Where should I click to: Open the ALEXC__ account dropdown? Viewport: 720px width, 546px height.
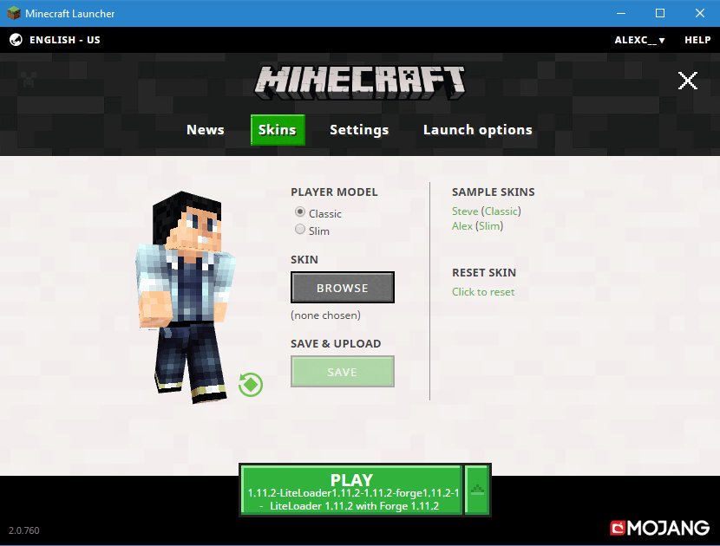[639, 40]
